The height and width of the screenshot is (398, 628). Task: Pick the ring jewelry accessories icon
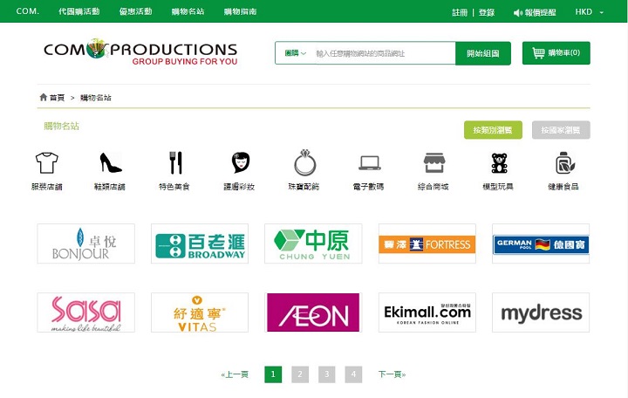[x=305, y=162]
